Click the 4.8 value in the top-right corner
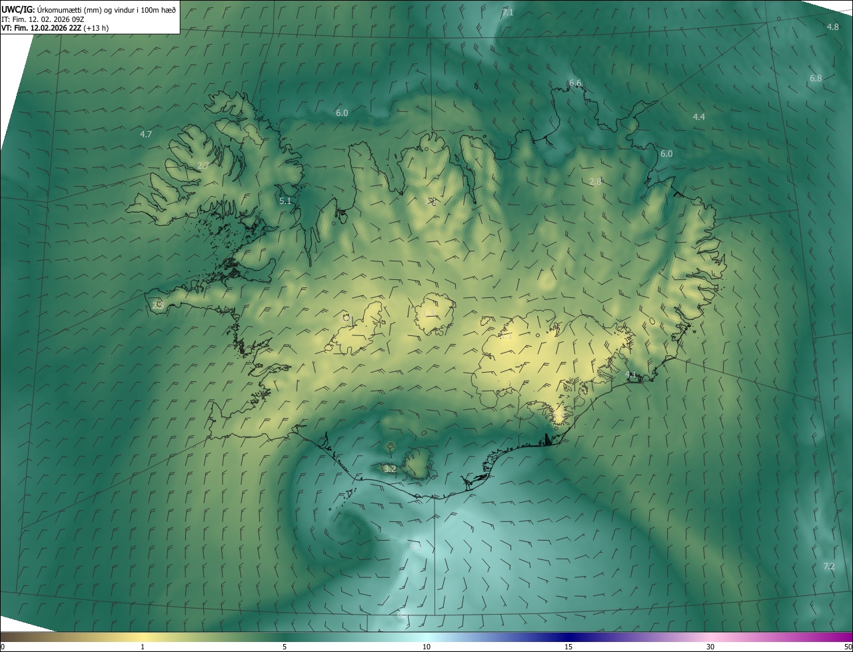 (x=833, y=27)
